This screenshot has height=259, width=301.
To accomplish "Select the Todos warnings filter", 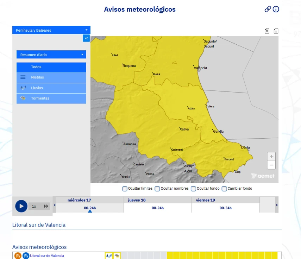I will pyautogui.click(x=51, y=67).
